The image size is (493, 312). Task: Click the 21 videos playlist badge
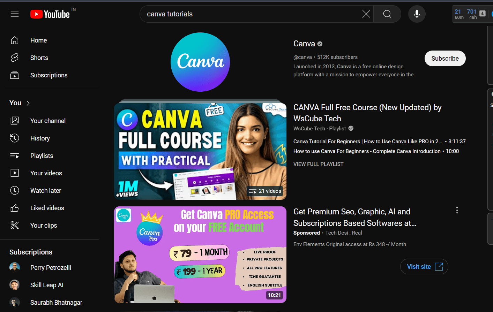point(265,191)
